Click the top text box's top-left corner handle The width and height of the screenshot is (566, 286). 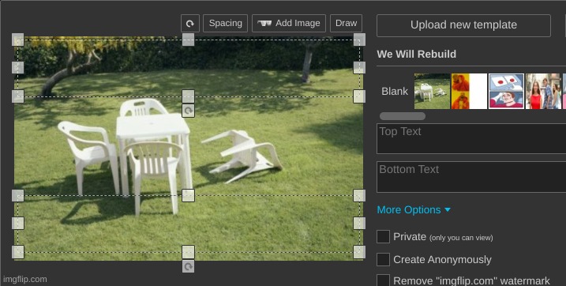[x=18, y=40]
